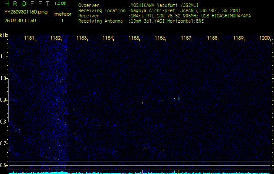Click the 1151 time axis label
Viewport: 274px width, 174px height.
click(x=30, y=38)
